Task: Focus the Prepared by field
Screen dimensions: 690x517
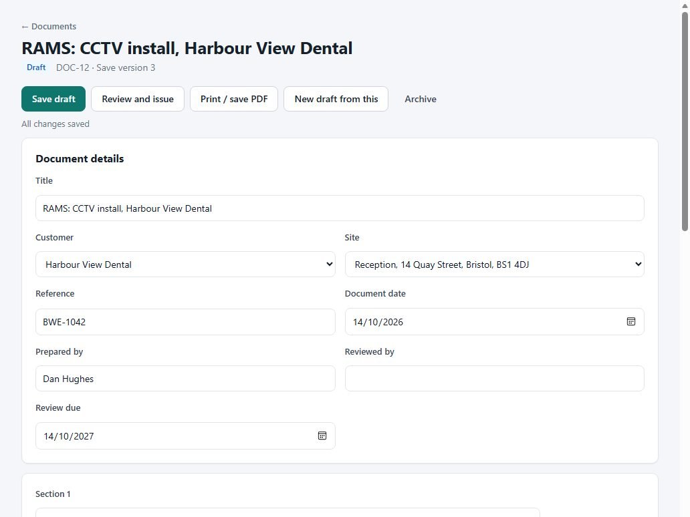Action: (x=185, y=379)
